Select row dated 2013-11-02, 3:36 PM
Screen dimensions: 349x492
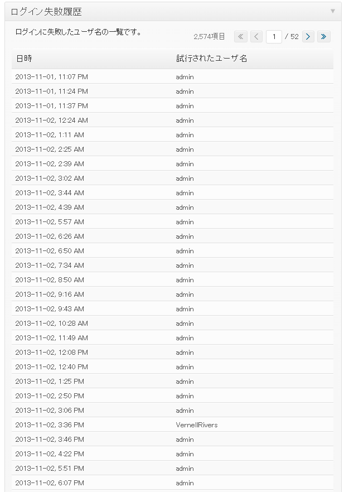click(172, 425)
